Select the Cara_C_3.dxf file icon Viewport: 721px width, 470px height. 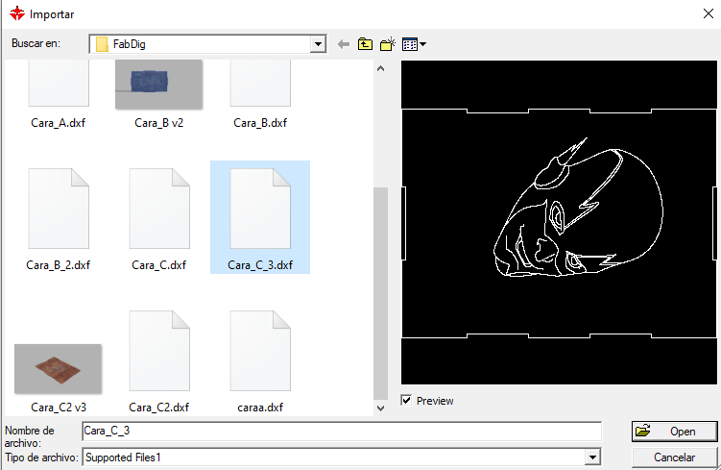pos(260,209)
